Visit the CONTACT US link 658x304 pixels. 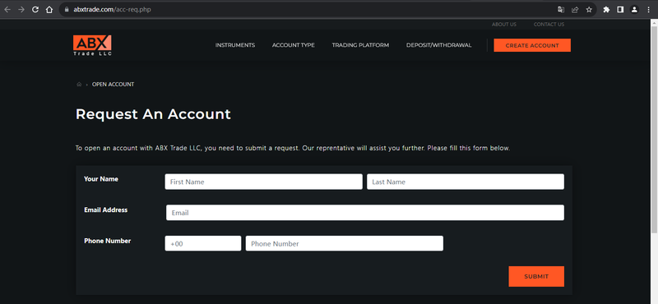(x=549, y=25)
